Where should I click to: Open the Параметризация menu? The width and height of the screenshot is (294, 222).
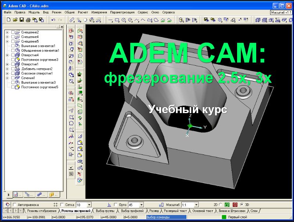pyautogui.click(x=122, y=12)
